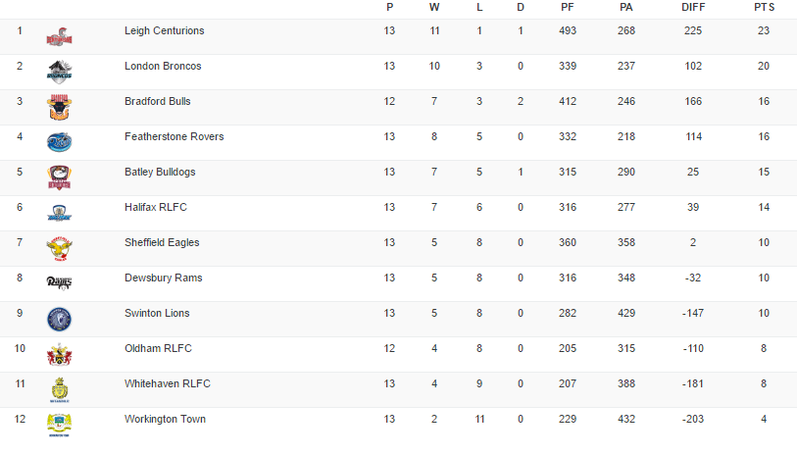Open the Leigh Centurions team name
The image size is (797, 455).
165,31
